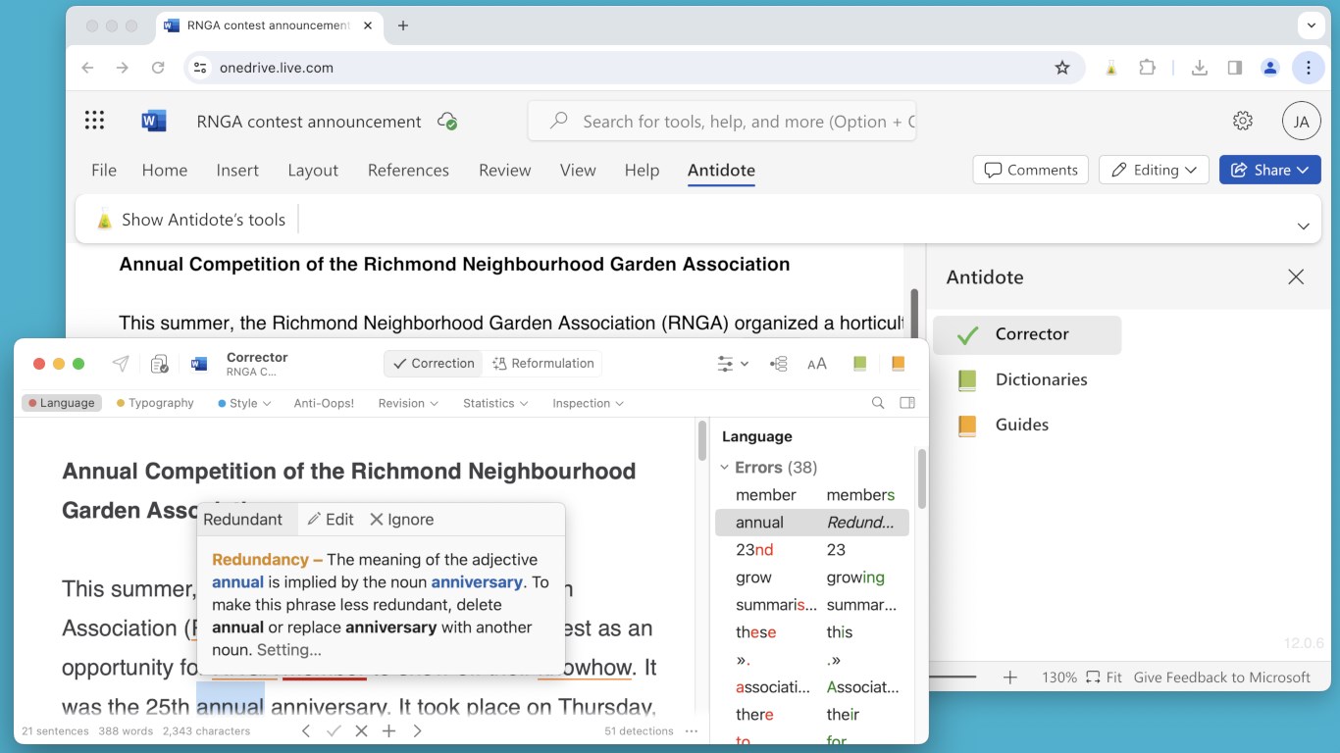Toggle Chrome side panel icon

[1234, 68]
